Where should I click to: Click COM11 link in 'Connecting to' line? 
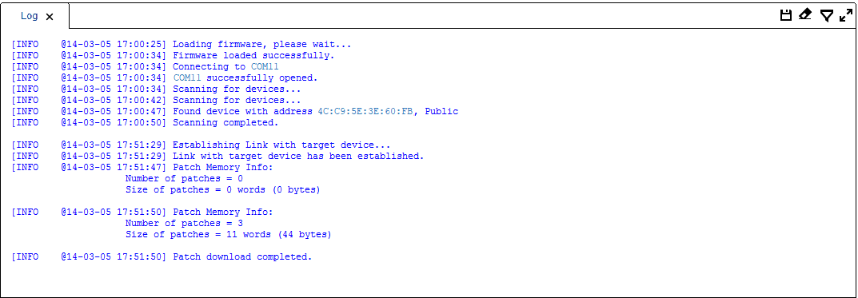click(265, 66)
